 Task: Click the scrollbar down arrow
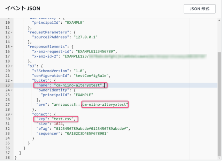pyautogui.click(x=219, y=158)
